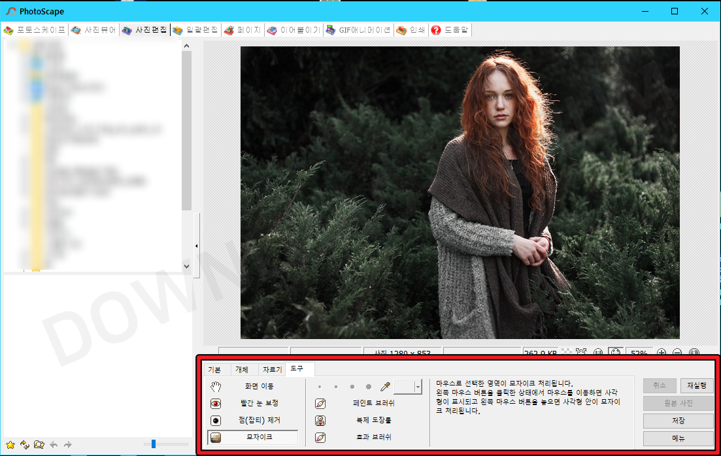Open the 도움말 help tab

(x=450, y=30)
